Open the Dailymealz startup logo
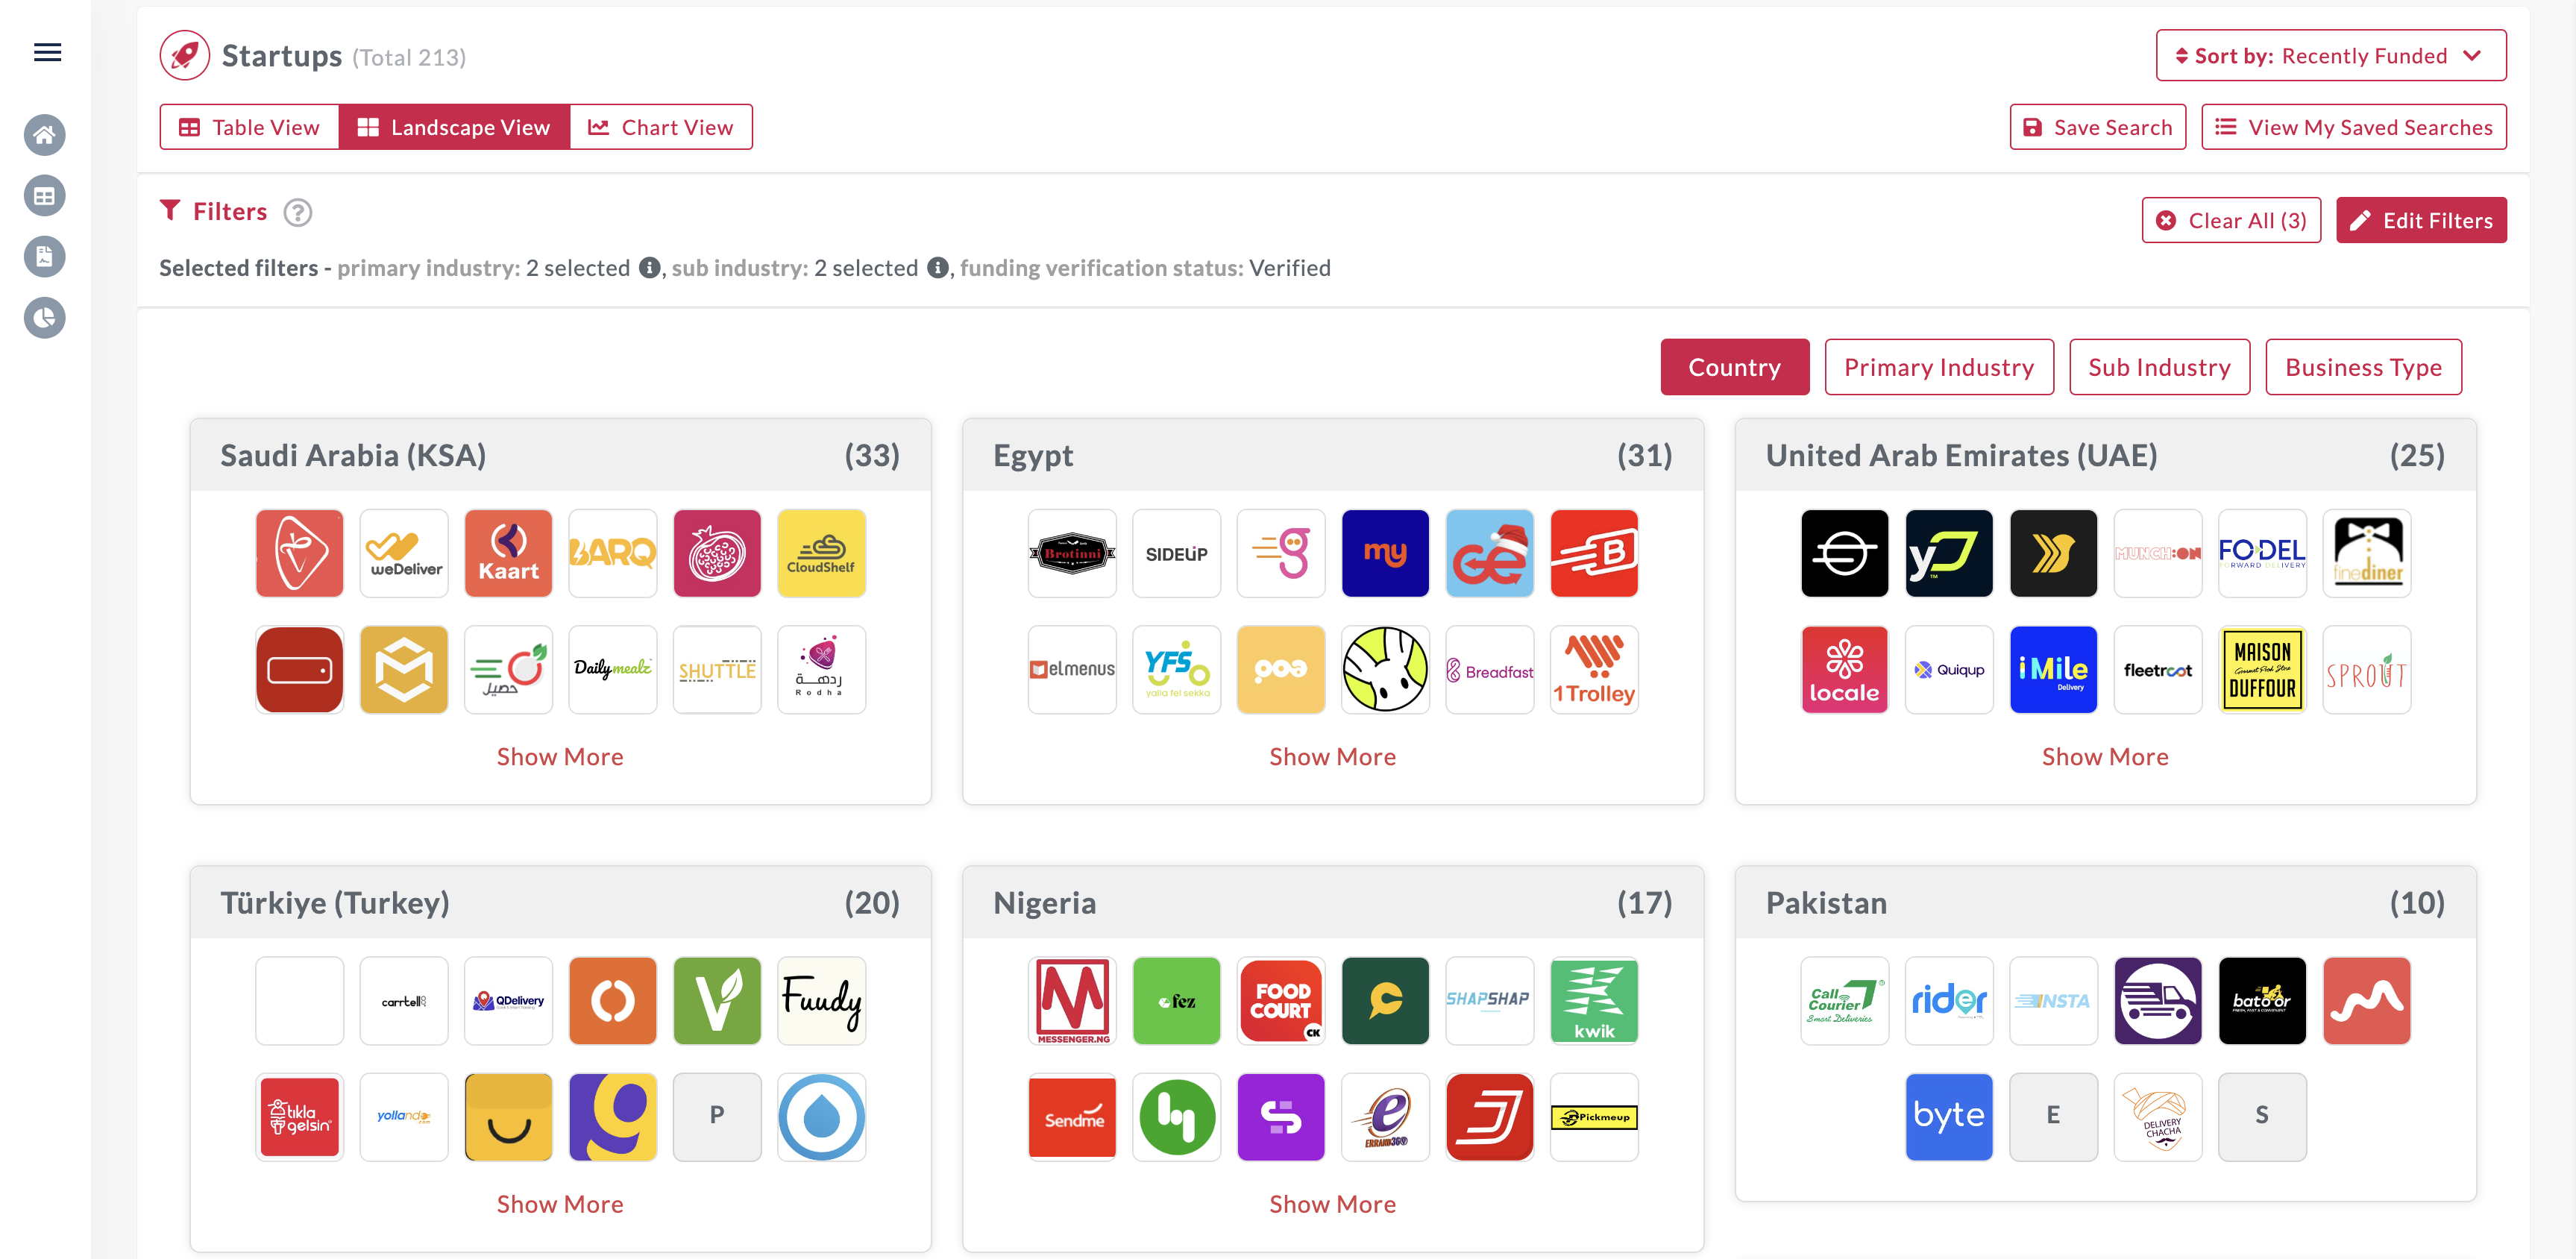Viewport: 2576px width, 1259px height. (613, 669)
